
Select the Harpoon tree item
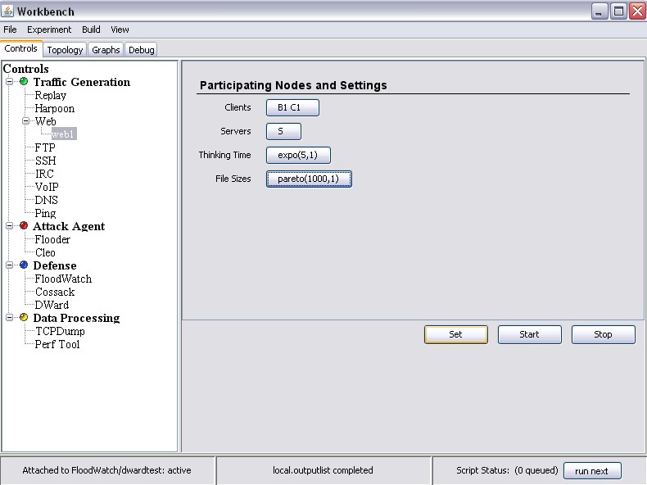pyautogui.click(x=54, y=108)
